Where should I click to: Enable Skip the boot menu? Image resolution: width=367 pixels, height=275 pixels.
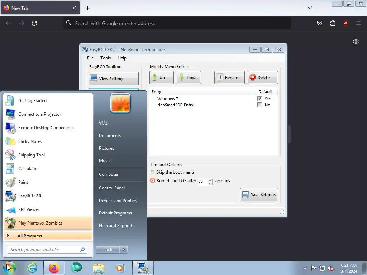click(152, 172)
